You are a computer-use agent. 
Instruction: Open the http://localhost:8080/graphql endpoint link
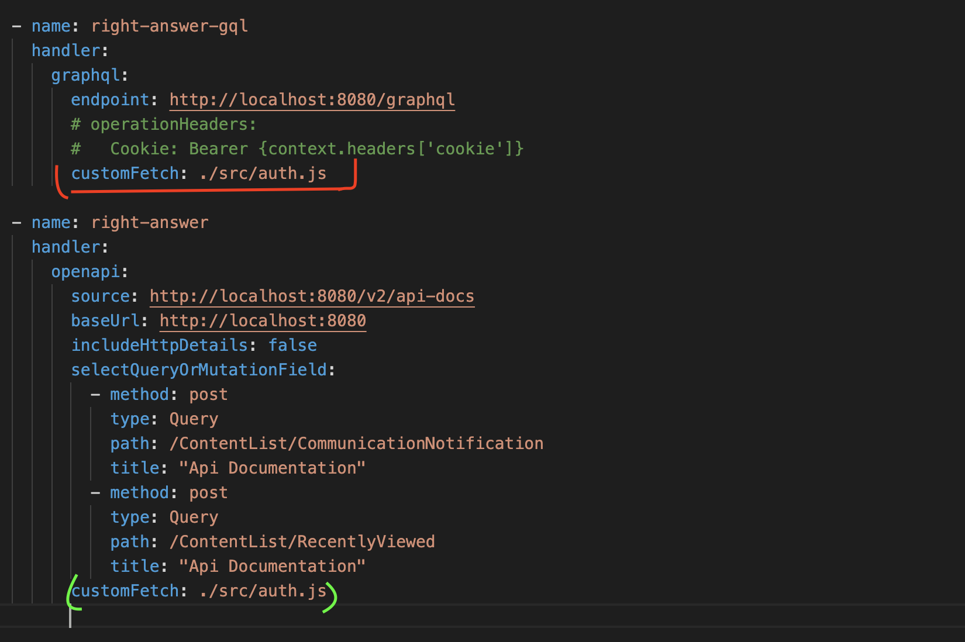click(311, 99)
